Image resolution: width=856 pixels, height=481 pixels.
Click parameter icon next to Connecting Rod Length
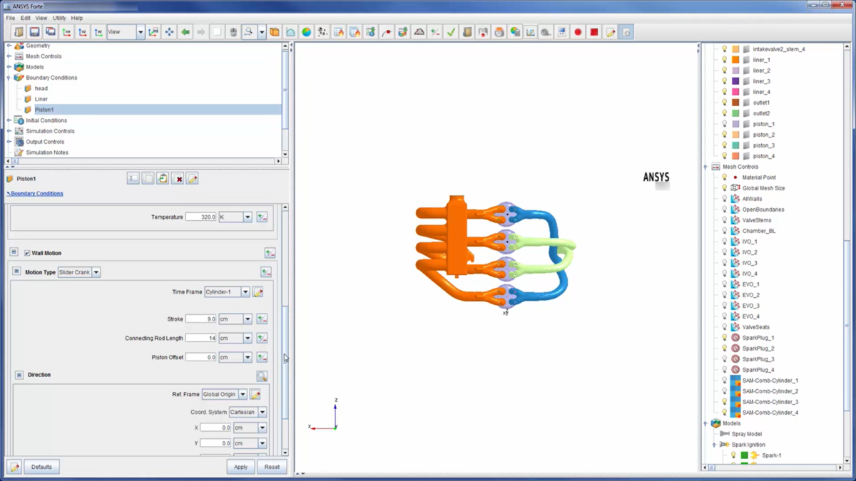262,338
